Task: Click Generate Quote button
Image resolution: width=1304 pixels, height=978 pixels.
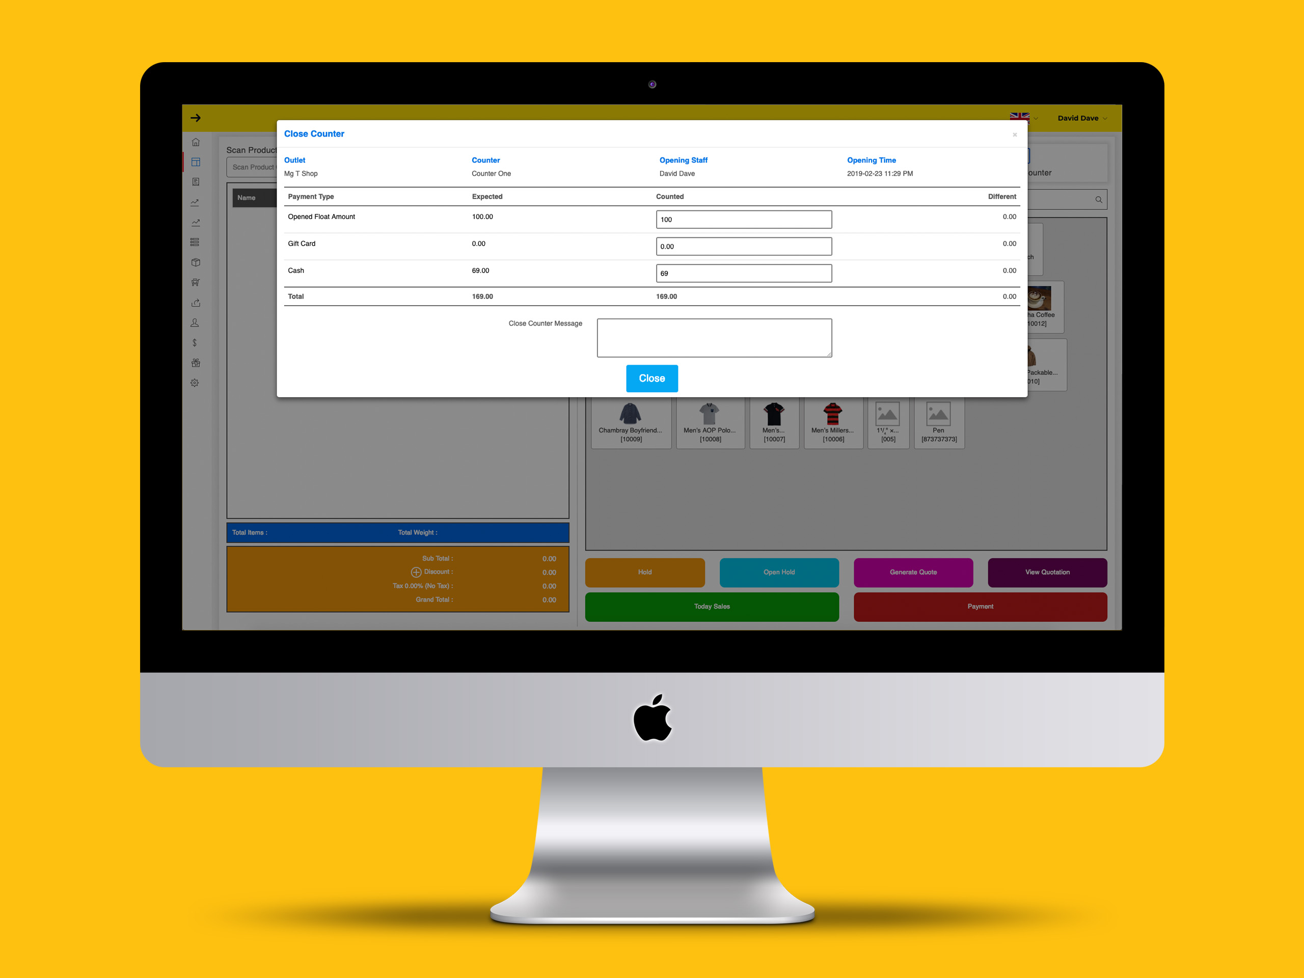Action: point(912,571)
